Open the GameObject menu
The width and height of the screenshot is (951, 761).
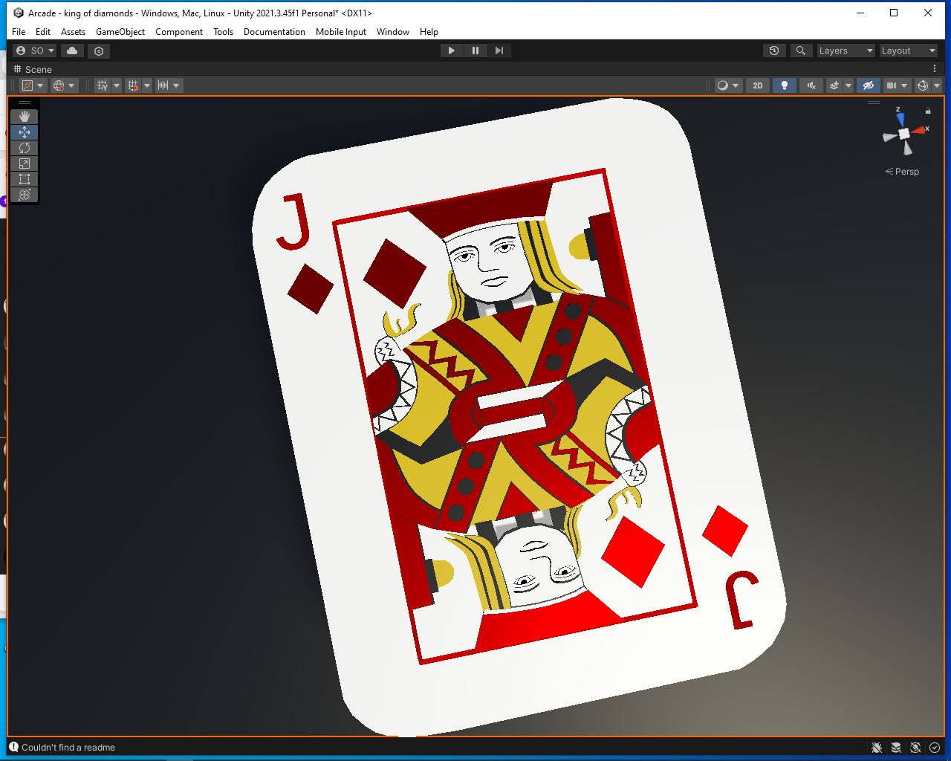click(x=120, y=32)
